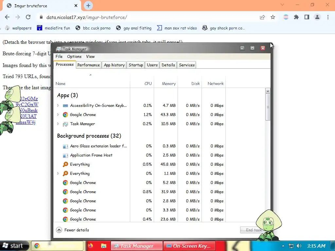Click the process list scrollbar thumb

point(268,107)
